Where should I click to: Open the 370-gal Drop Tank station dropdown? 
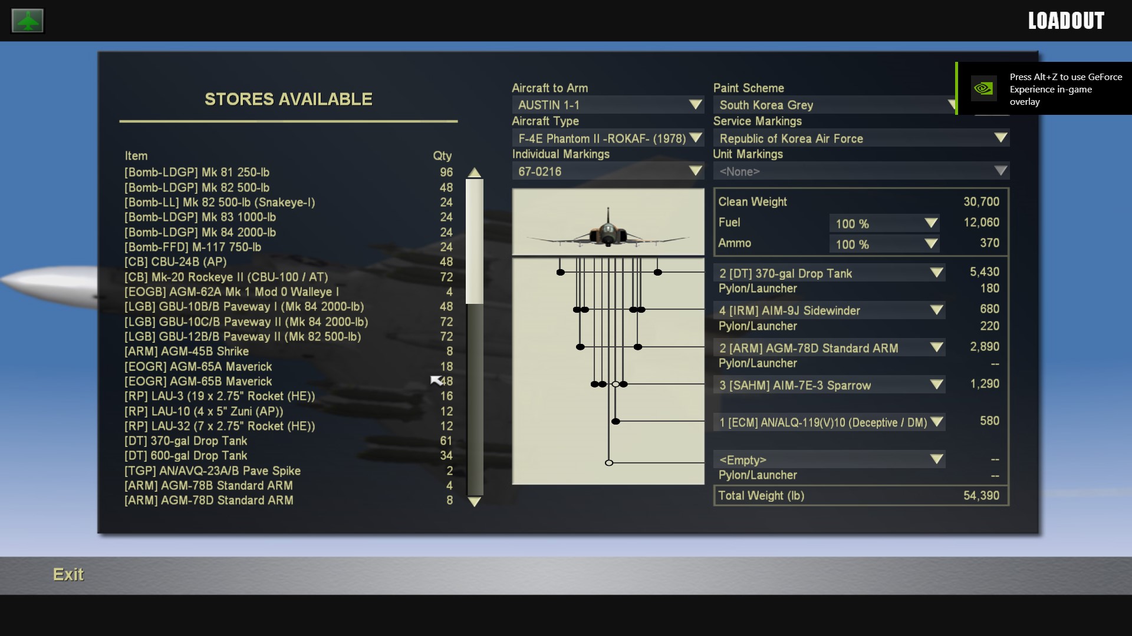(830, 273)
